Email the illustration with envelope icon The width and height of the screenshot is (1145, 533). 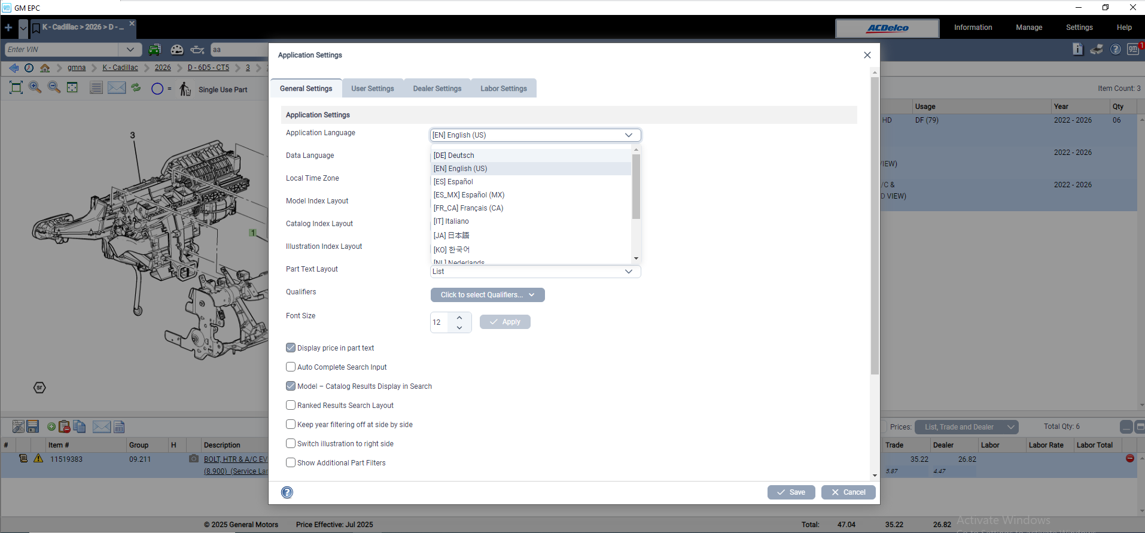tap(117, 88)
